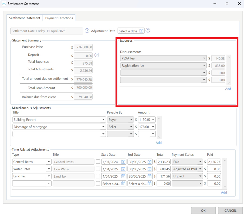The image size is (244, 216).
Task: Open General Rates start date calendar icon
Action: click(x=123, y=162)
